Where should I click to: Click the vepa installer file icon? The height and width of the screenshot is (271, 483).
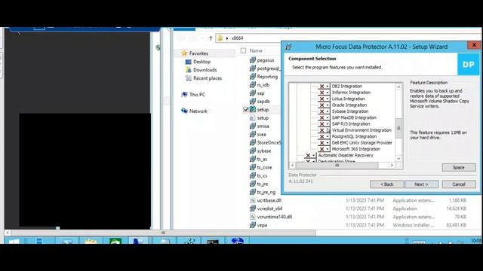(253, 225)
